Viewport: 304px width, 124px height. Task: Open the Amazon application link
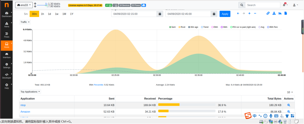25,112
